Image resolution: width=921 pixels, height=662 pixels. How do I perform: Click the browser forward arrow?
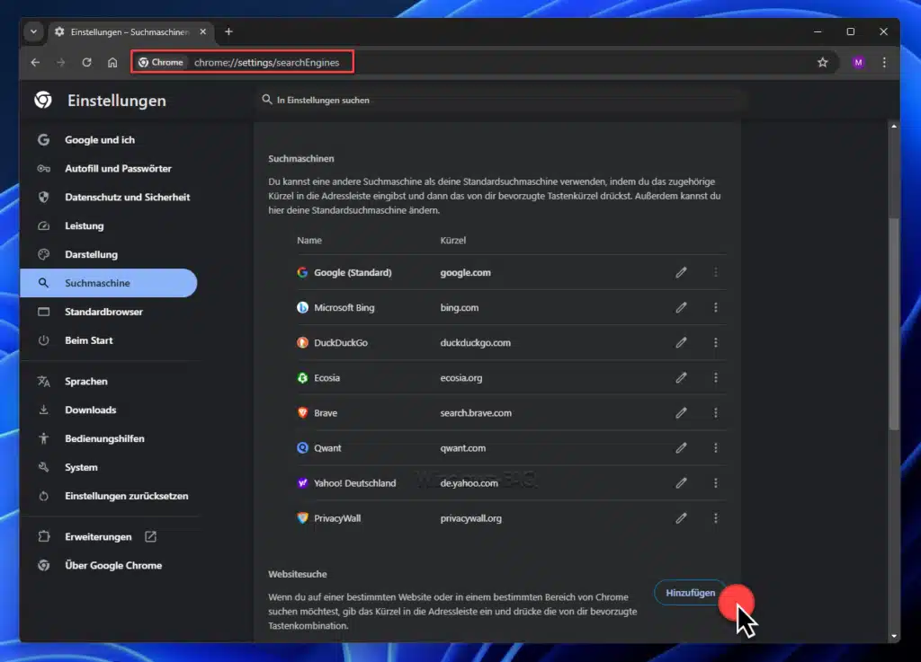coord(61,62)
